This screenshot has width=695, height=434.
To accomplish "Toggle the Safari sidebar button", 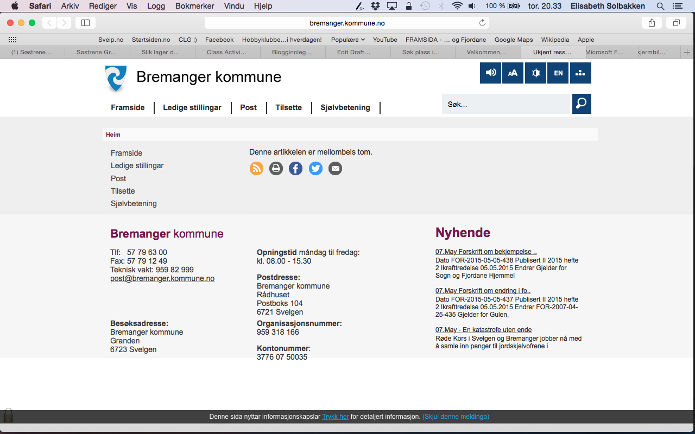I will [x=85, y=23].
